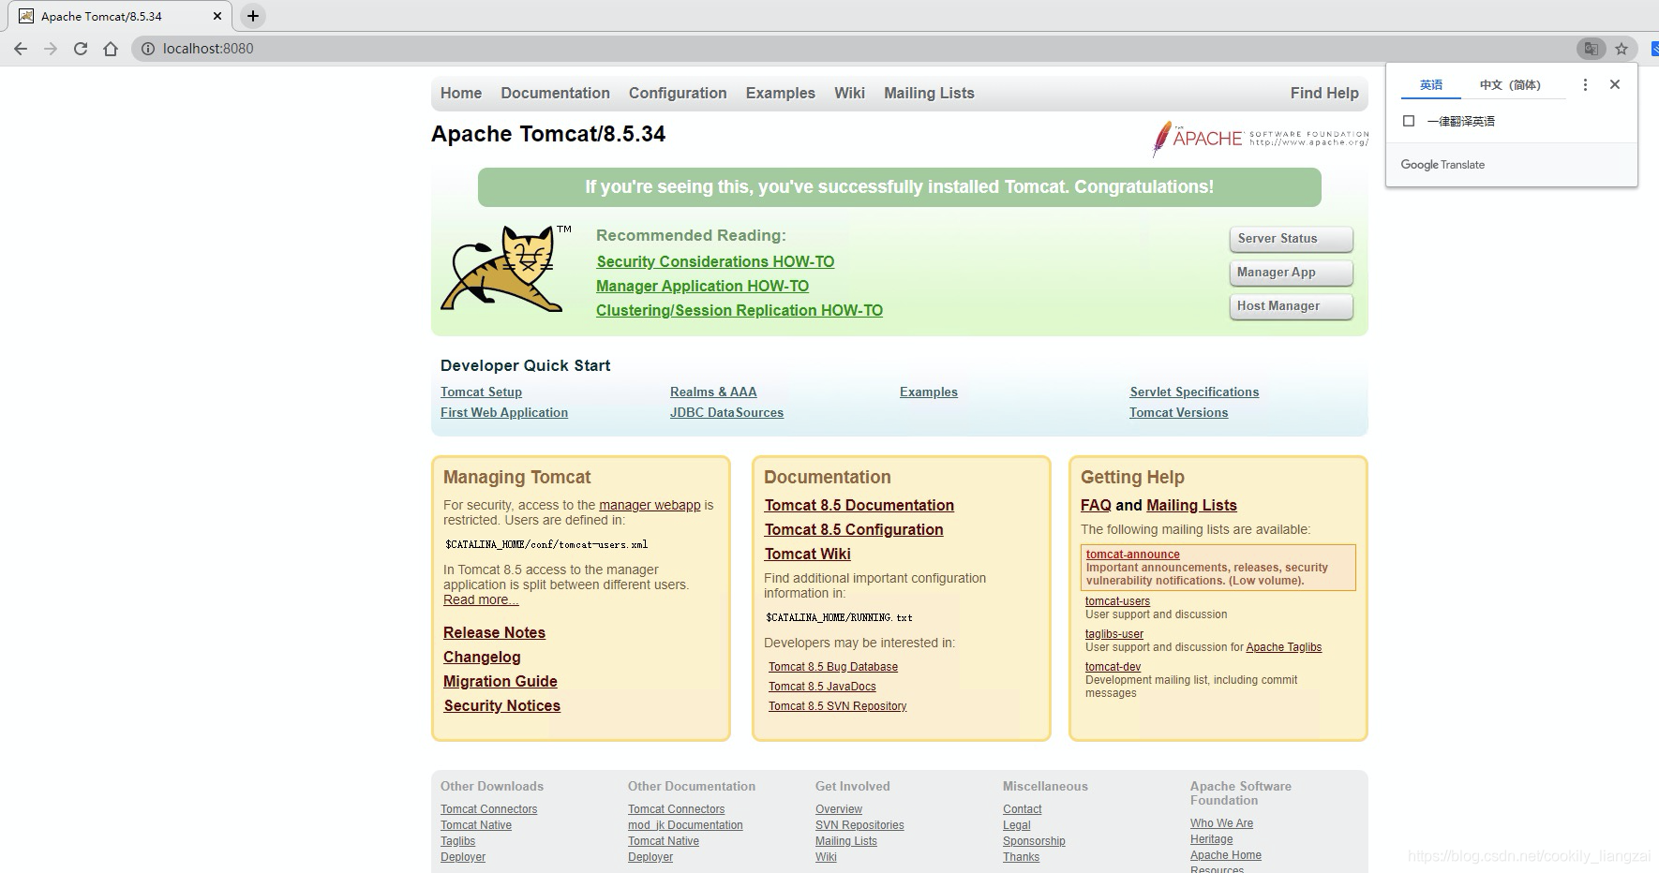Open translate options three-dot menu
Image resolution: width=1659 pixels, height=873 pixels.
(x=1585, y=84)
